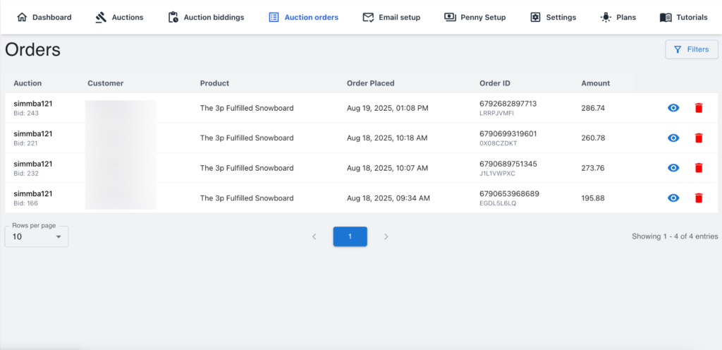View the order with ID 6790699319601

(x=673, y=138)
